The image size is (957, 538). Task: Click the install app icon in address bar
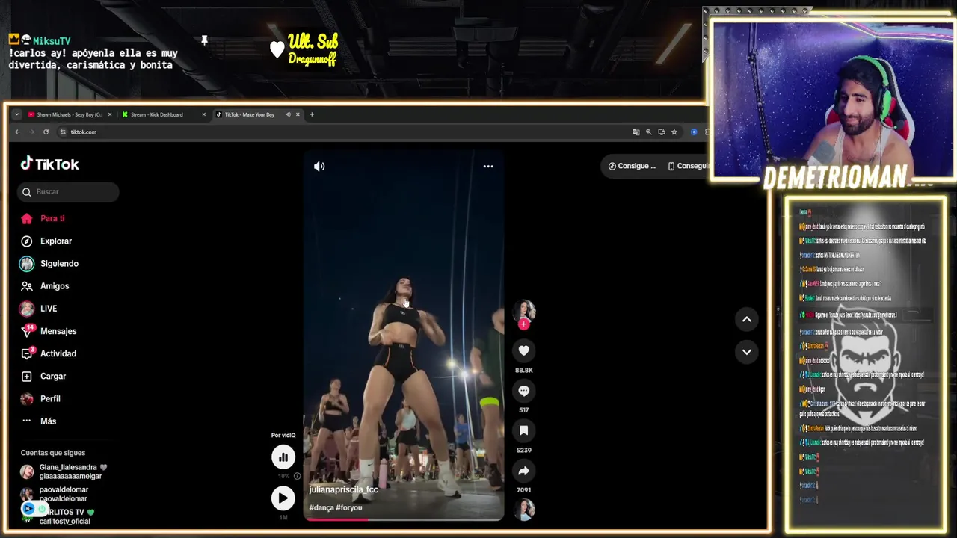(x=661, y=132)
